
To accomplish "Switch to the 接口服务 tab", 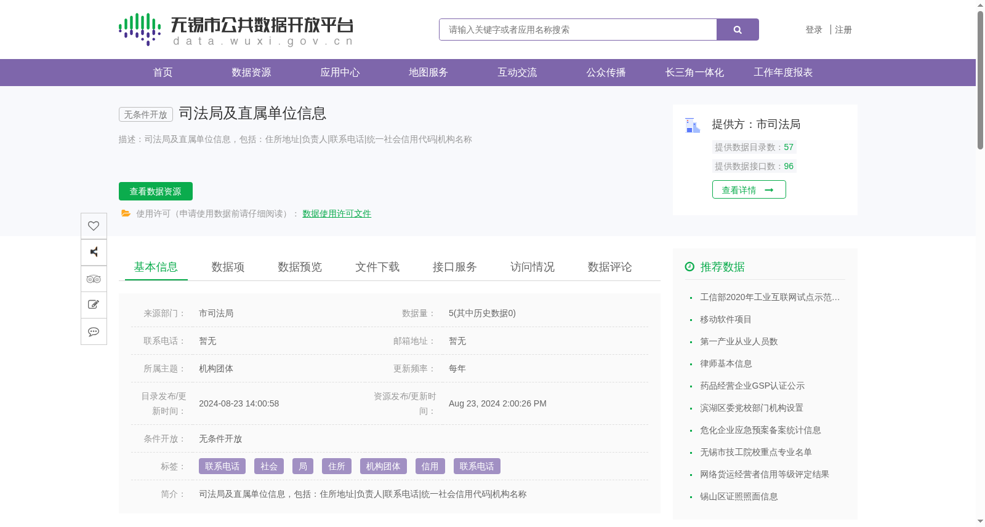I will coord(455,267).
